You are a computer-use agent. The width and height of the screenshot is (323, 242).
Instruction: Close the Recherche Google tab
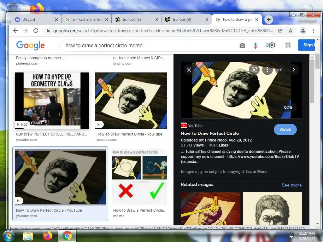(107, 20)
